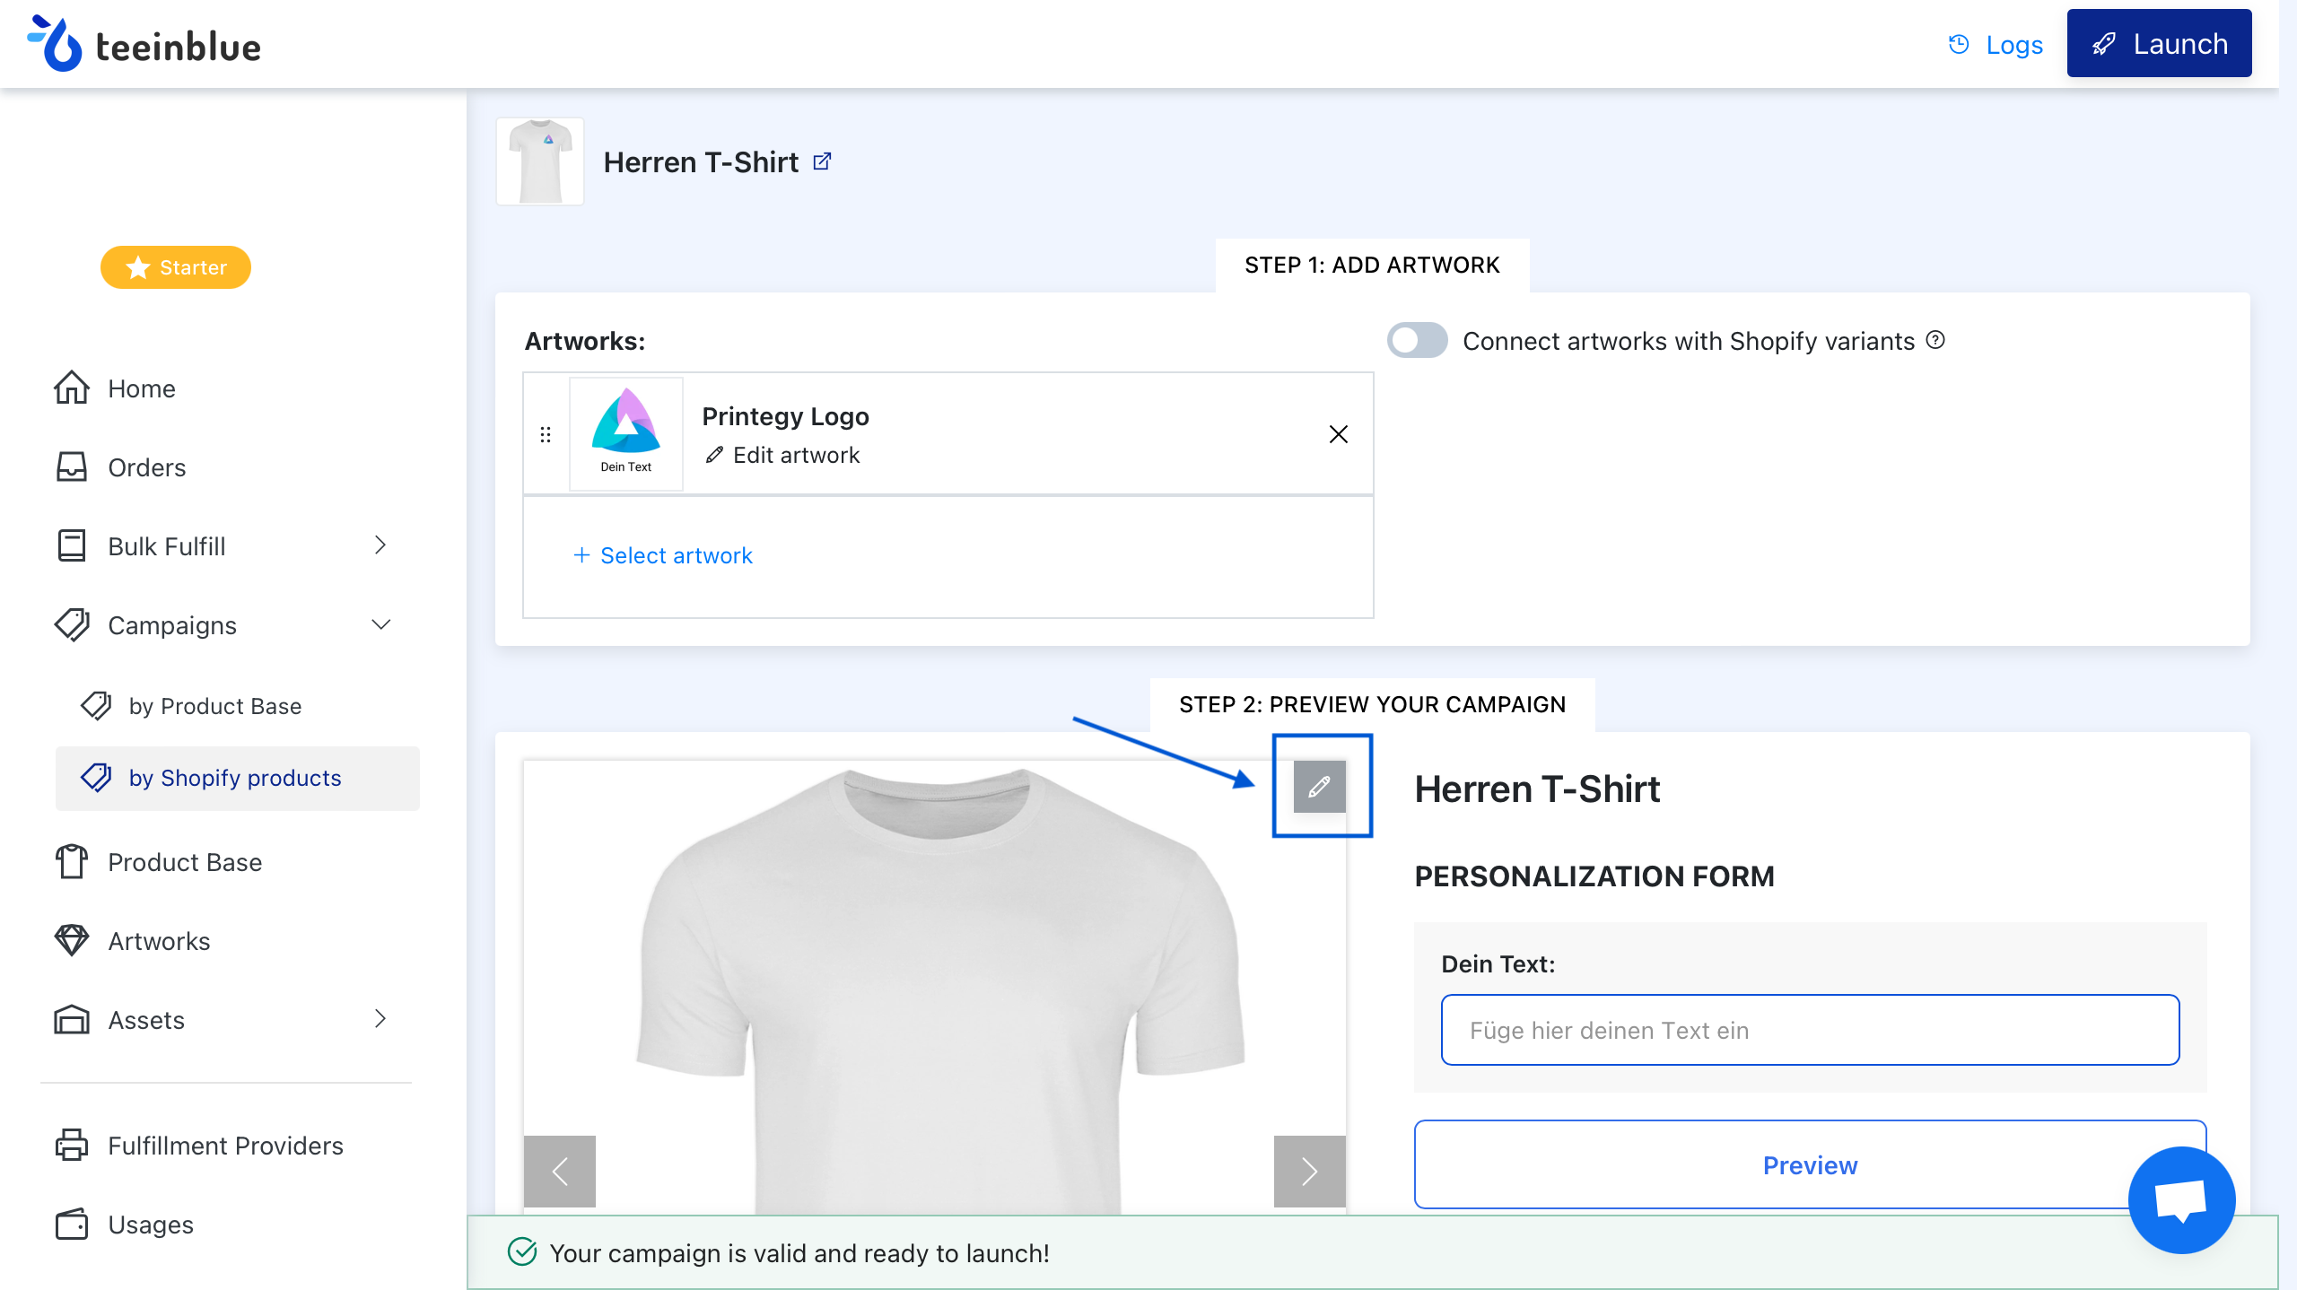This screenshot has width=2297, height=1290.
Task: Open Artworks page in sidebar
Action: (159, 941)
